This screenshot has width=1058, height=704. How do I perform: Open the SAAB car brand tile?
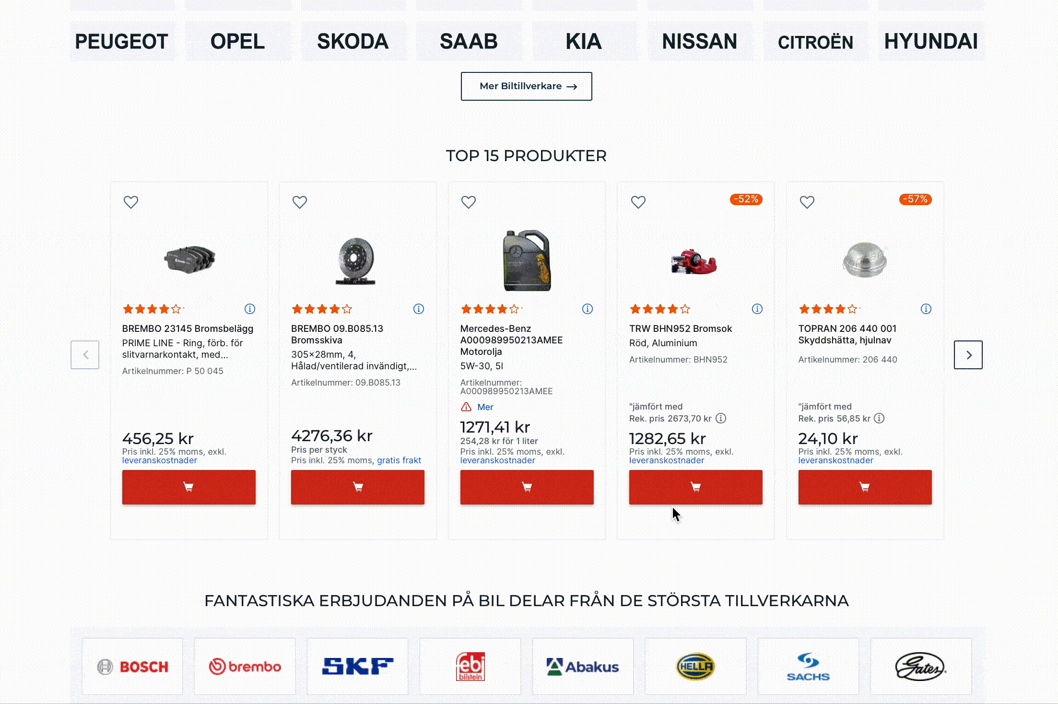(469, 41)
